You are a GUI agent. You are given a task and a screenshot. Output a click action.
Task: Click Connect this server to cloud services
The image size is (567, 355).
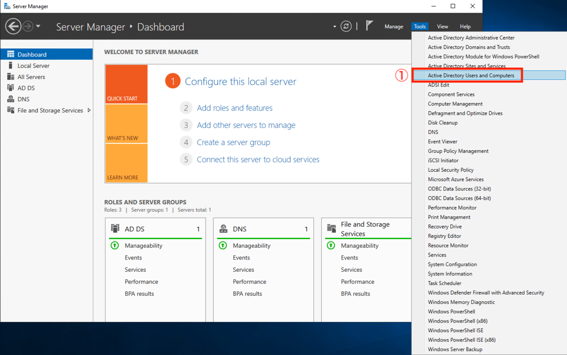click(x=258, y=159)
